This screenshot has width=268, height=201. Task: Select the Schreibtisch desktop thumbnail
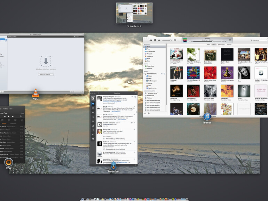[x=134, y=13]
